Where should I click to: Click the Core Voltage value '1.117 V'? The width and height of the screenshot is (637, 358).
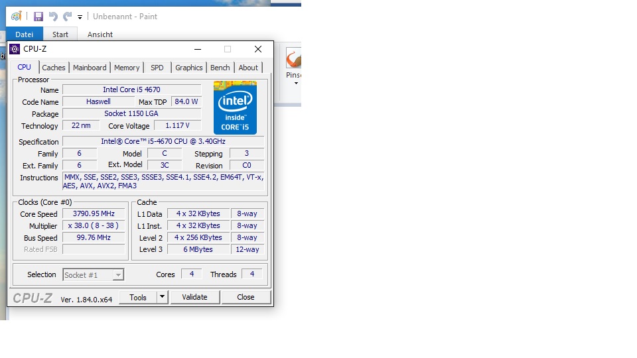[x=178, y=125]
